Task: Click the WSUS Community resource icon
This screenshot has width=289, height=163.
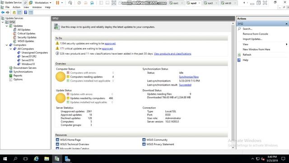Action: click(x=144, y=140)
